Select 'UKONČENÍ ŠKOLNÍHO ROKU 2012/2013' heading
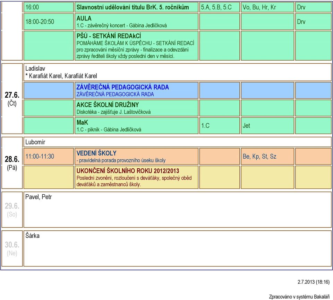Viewport: 333px width, 300px height. click(x=128, y=171)
